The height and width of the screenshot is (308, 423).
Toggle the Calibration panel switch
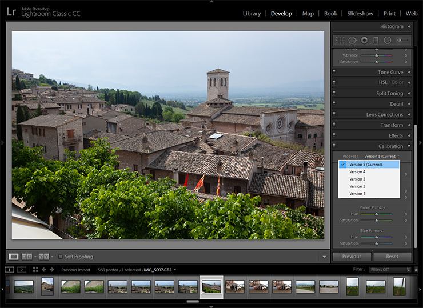(334, 146)
